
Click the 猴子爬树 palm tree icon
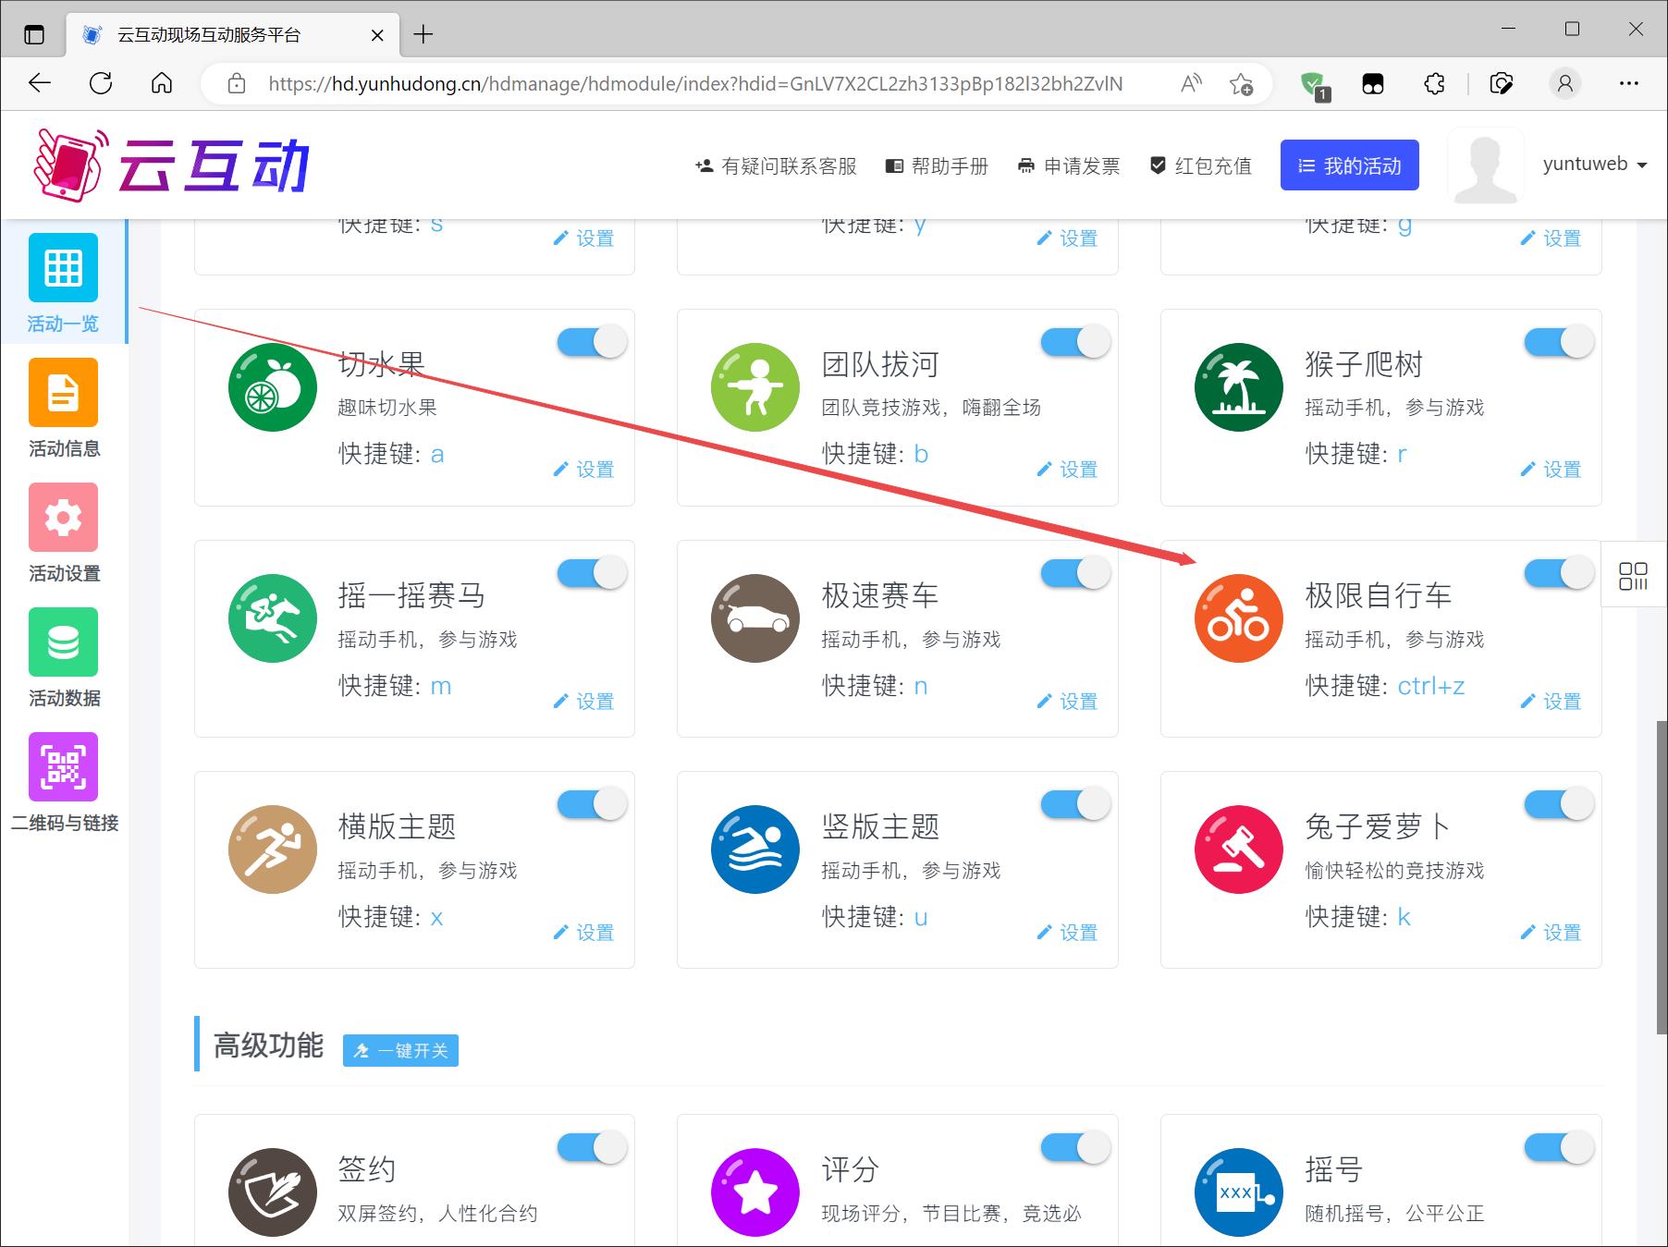(1239, 387)
